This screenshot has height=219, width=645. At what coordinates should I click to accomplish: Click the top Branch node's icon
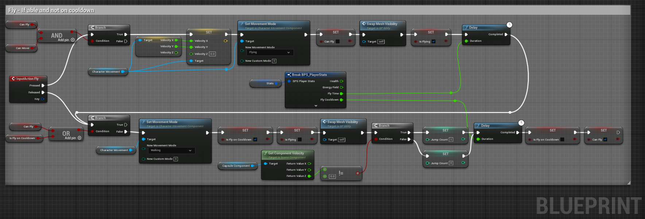pos(93,28)
